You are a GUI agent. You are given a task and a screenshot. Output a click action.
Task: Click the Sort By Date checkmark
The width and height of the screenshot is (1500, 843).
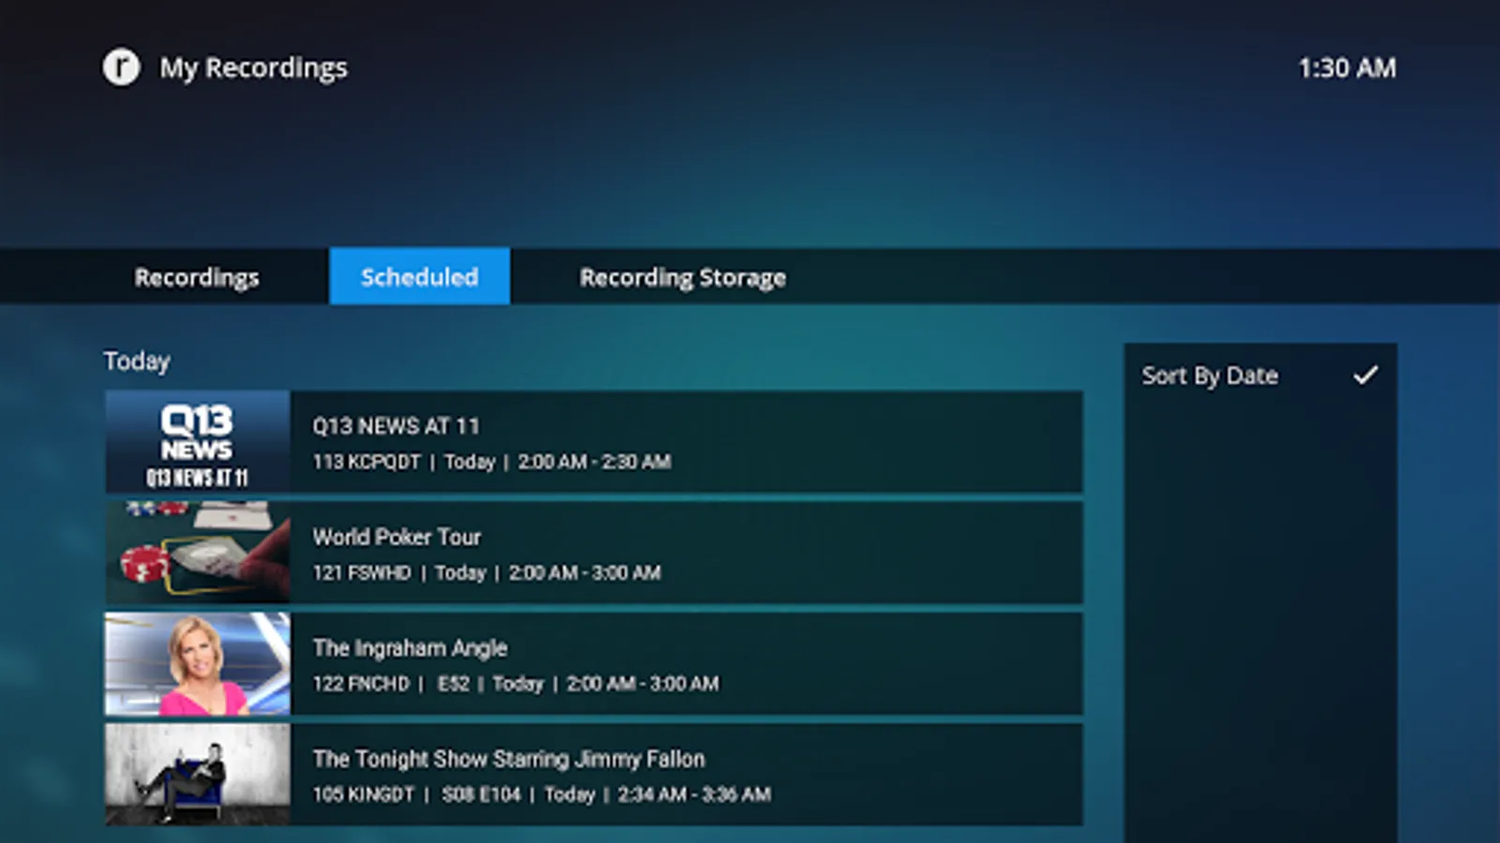tap(1365, 376)
